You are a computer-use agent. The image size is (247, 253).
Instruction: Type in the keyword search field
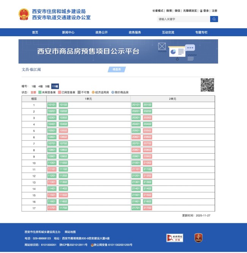coord(184,19)
